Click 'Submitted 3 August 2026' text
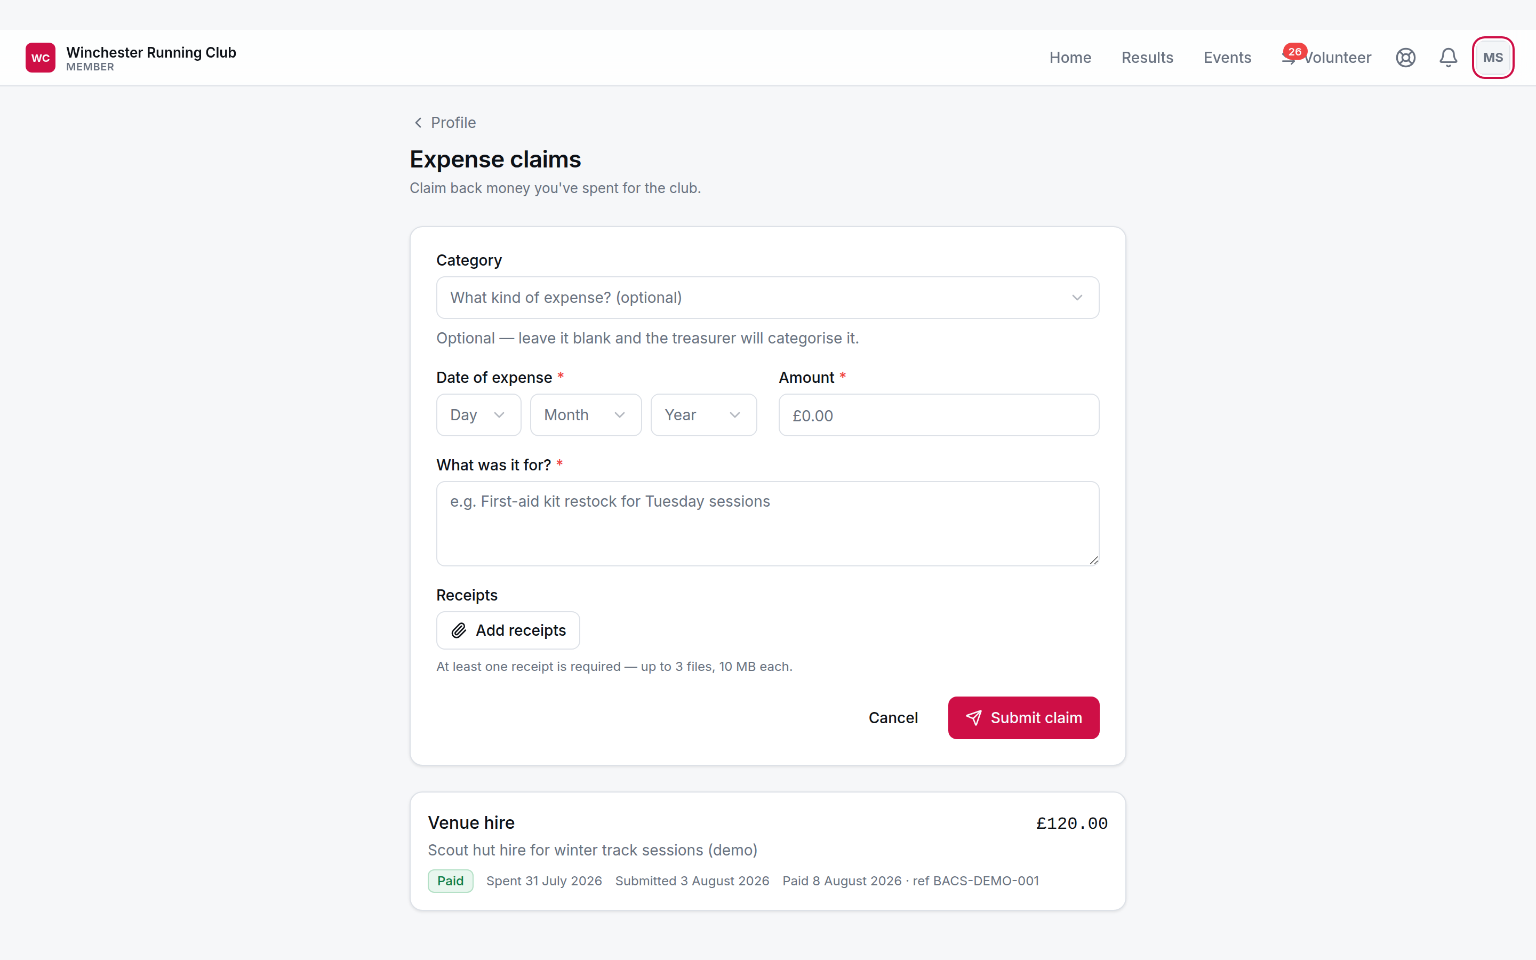This screenshot has height=960, width=1536. tap(692, 881)
